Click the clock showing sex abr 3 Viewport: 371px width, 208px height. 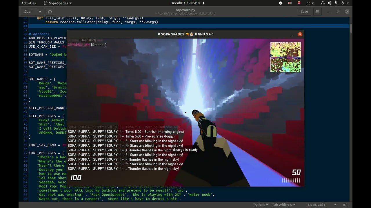click(x=185, y=3)
